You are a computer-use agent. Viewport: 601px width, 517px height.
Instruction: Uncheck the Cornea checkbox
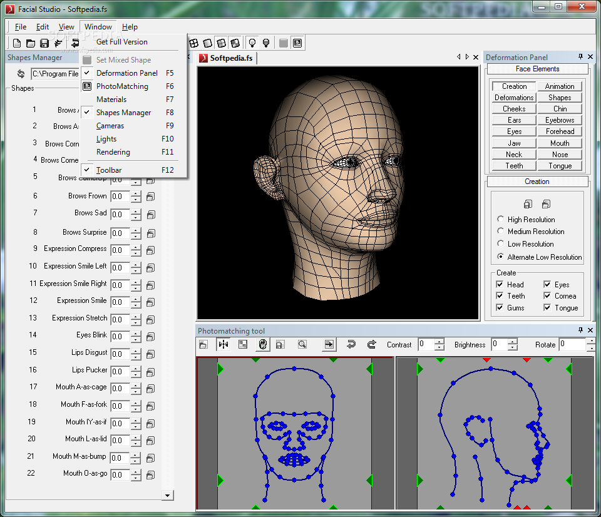point(547,296)
